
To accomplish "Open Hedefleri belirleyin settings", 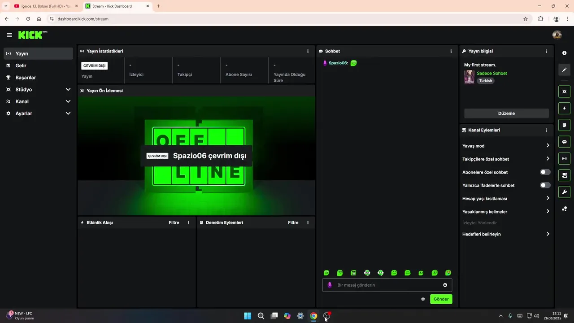I will coord(506,234).
